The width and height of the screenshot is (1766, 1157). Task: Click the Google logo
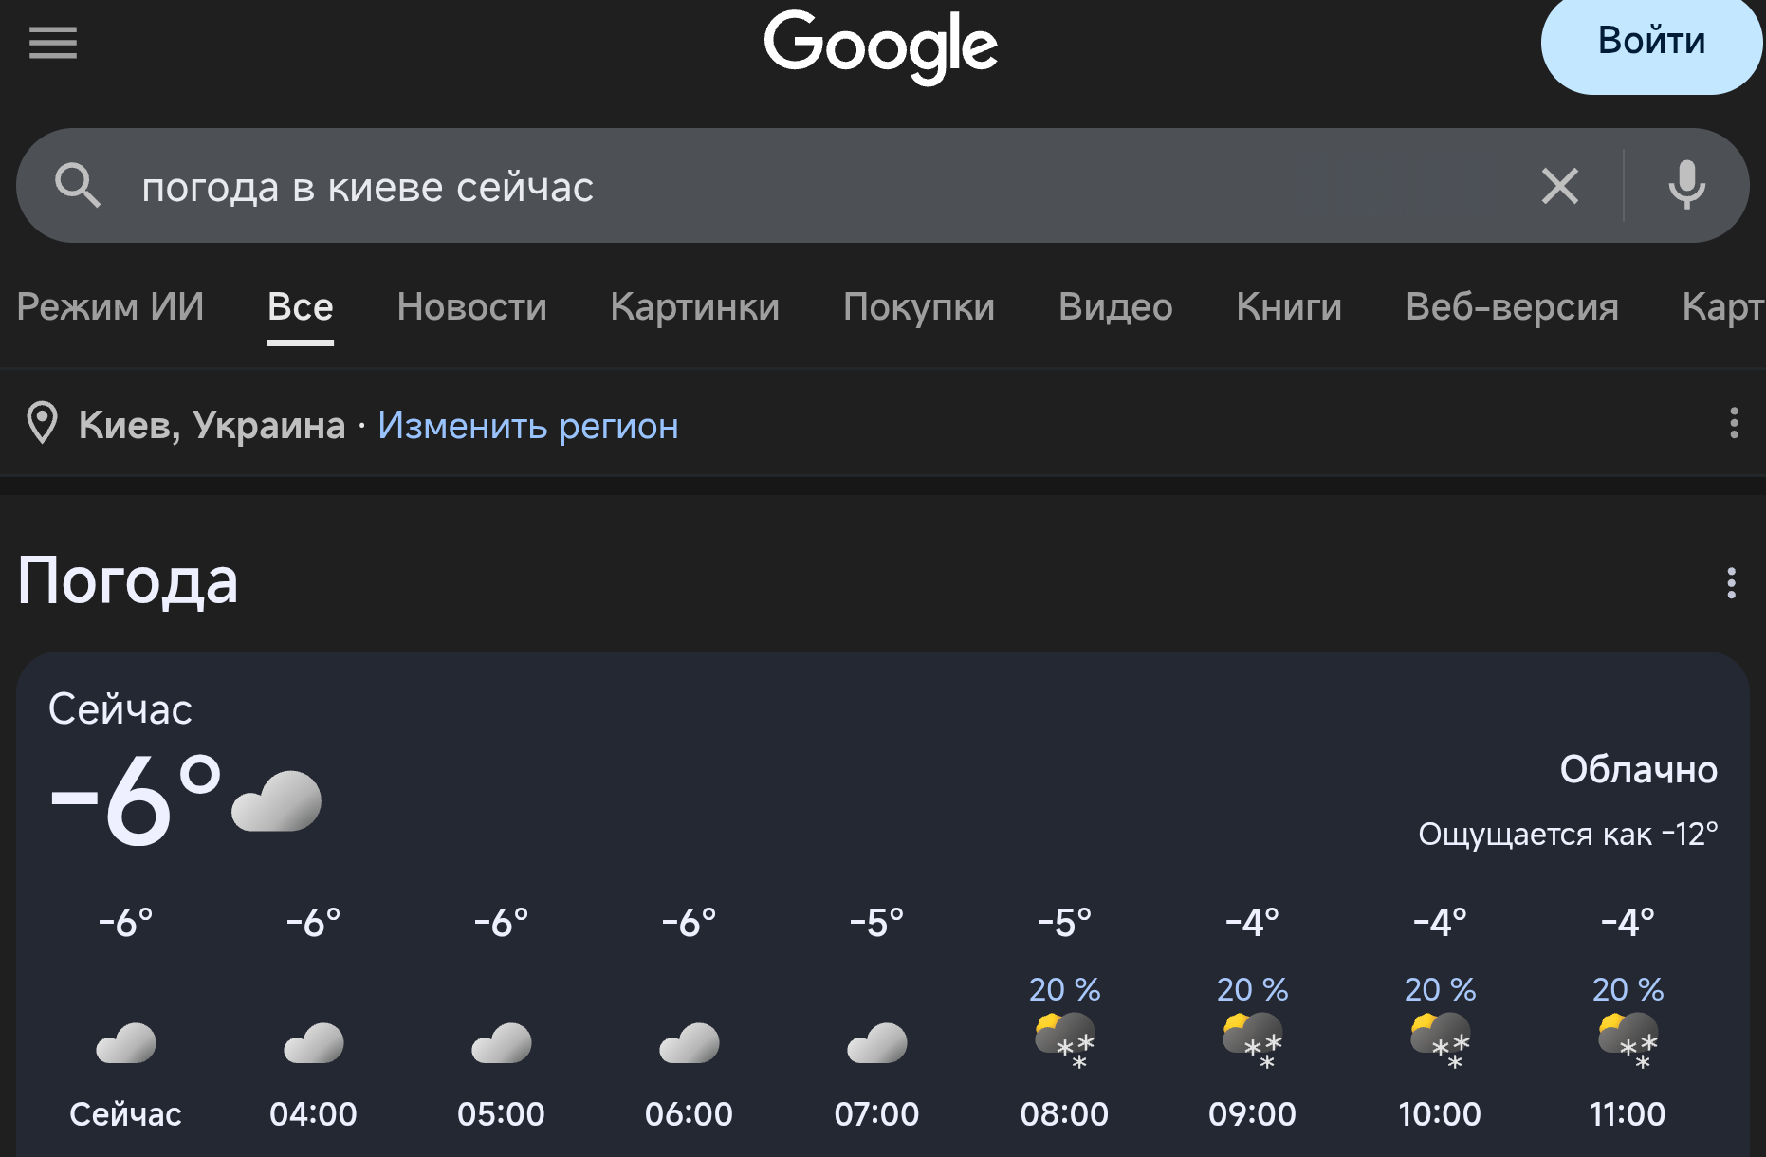(881, 46)
